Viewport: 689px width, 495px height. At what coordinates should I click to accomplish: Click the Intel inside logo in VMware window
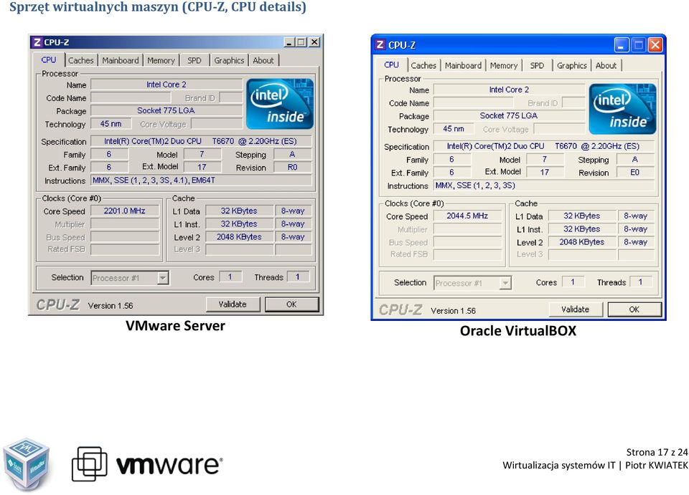(x=280, y=104)
